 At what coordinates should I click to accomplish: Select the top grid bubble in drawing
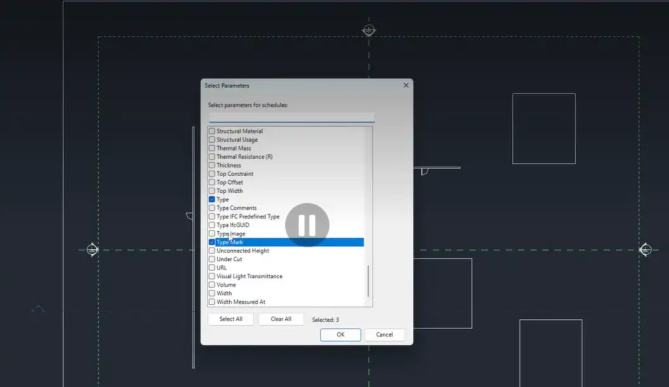[369, 30]
